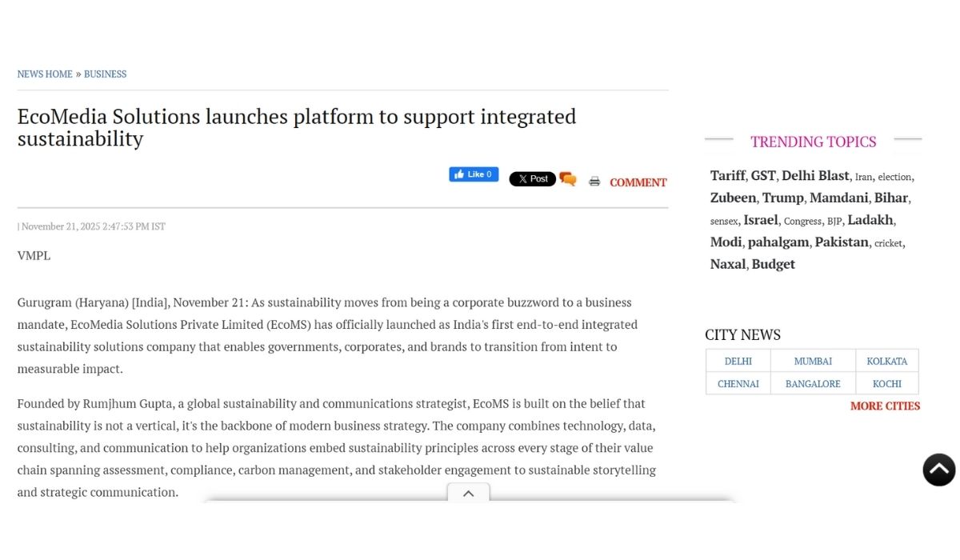Open KOLKATA city news
Screen dimensions: 960x560
coord(886,361)
